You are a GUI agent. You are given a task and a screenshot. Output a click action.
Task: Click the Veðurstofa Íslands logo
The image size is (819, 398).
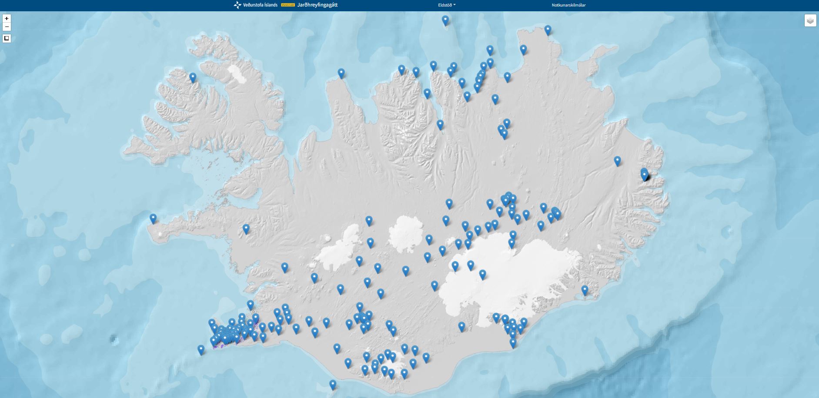(256, 5)
